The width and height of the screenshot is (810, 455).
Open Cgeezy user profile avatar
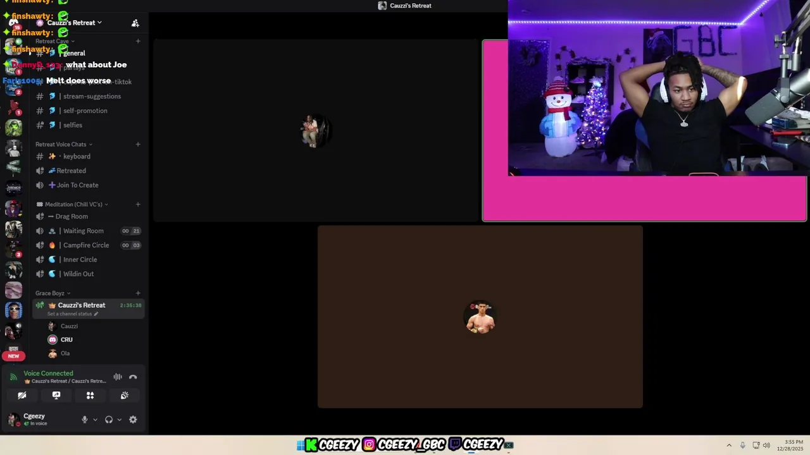[13, 420]
